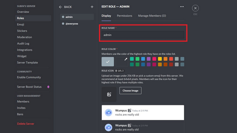Open Overview in server settings
Viewport: 237px width, 133px height.
(x=33, y=12)
